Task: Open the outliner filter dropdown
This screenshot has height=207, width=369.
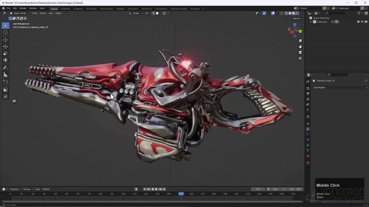Action: (360, 14)
